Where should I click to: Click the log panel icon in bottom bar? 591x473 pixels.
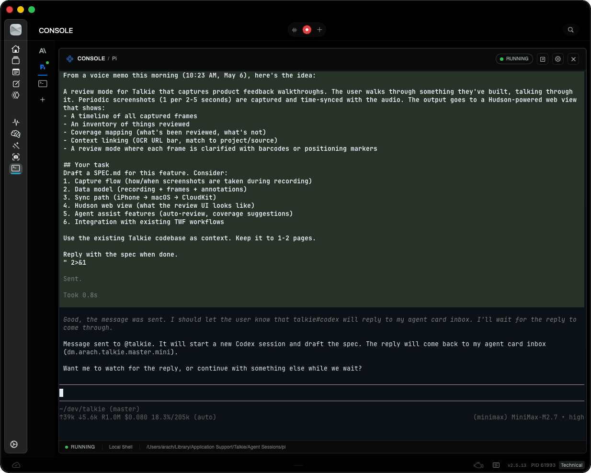[x=496, y=465]
